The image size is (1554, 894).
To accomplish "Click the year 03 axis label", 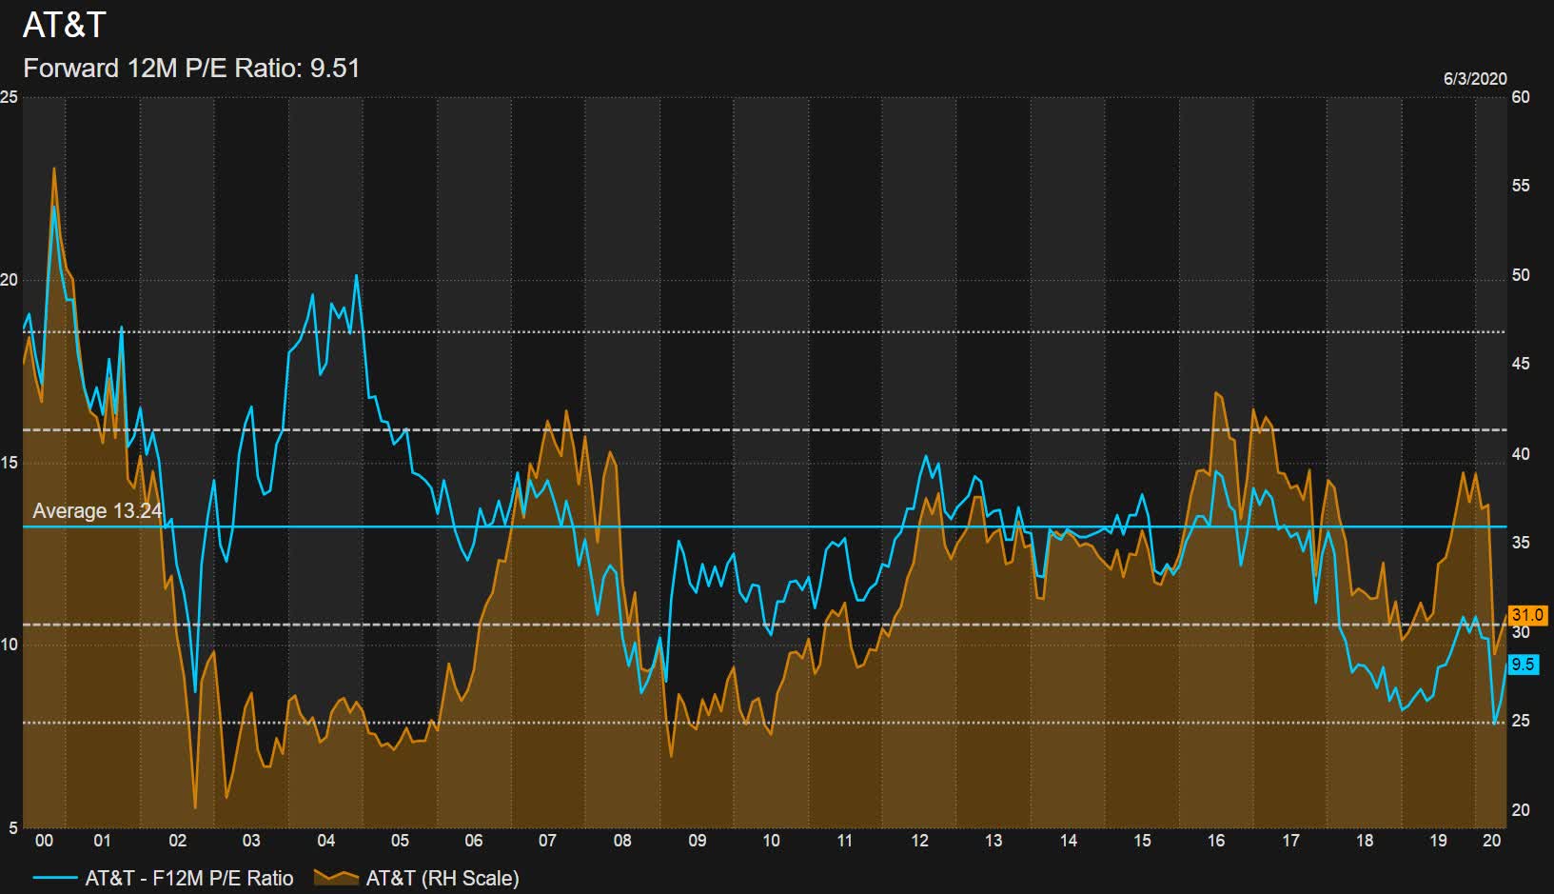I will (251, 841).
